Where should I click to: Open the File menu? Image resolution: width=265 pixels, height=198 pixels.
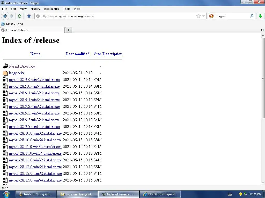coord(4,9)
